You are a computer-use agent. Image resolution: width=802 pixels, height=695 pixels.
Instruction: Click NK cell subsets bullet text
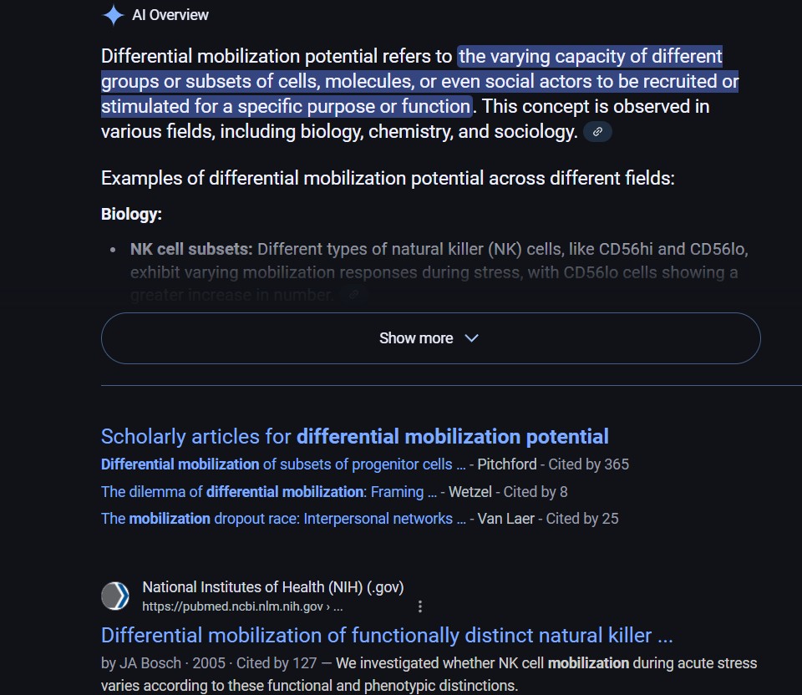(439, 272)
